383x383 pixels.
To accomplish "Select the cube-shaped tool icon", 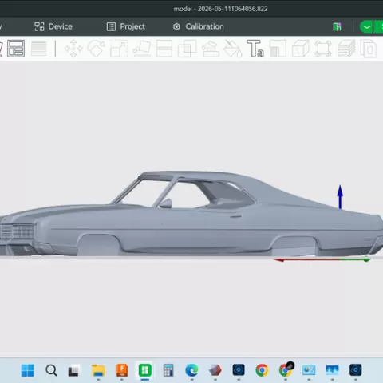I will [x=301, y=49].
